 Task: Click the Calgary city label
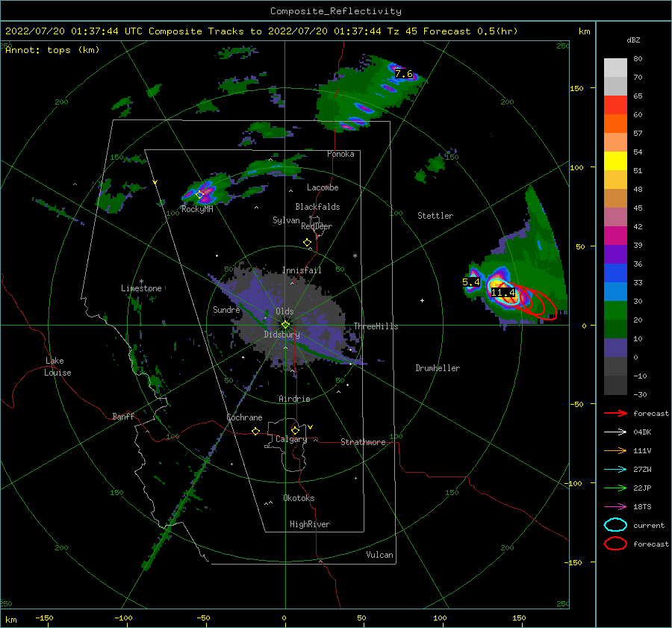tap(291, 439)
